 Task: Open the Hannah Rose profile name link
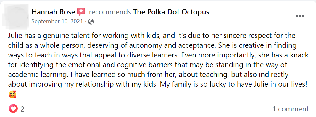[53, 12]
